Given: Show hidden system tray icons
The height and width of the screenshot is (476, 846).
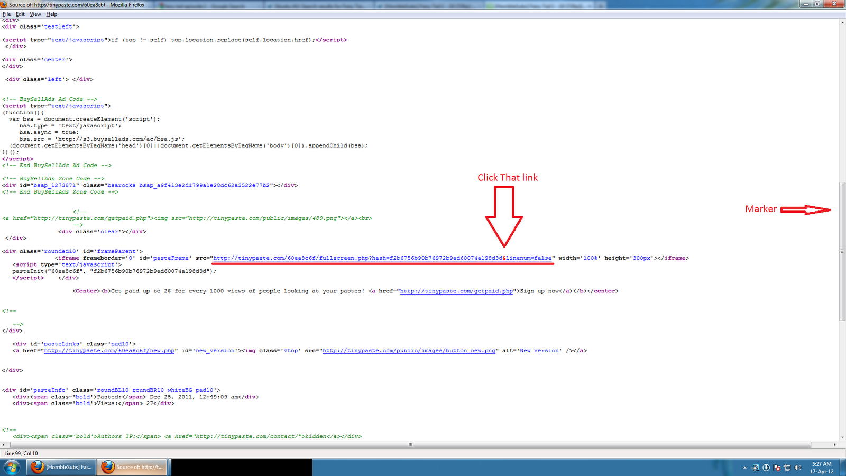Looking at the screenshot, I should click(x=745, y=468).
